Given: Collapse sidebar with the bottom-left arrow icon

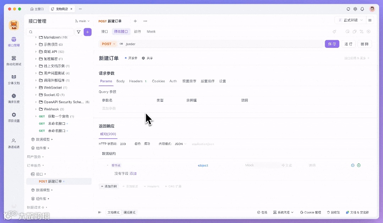Looking at the screenshot, I should [100, 212].
